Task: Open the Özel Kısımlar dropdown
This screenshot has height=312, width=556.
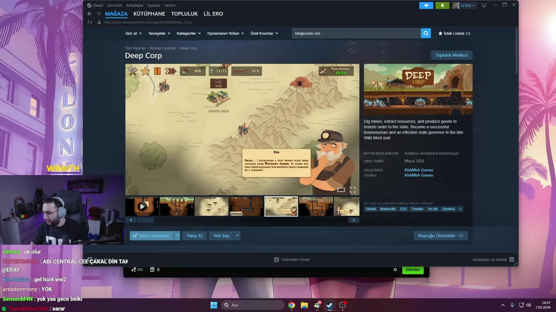Action: click(264, 33)
